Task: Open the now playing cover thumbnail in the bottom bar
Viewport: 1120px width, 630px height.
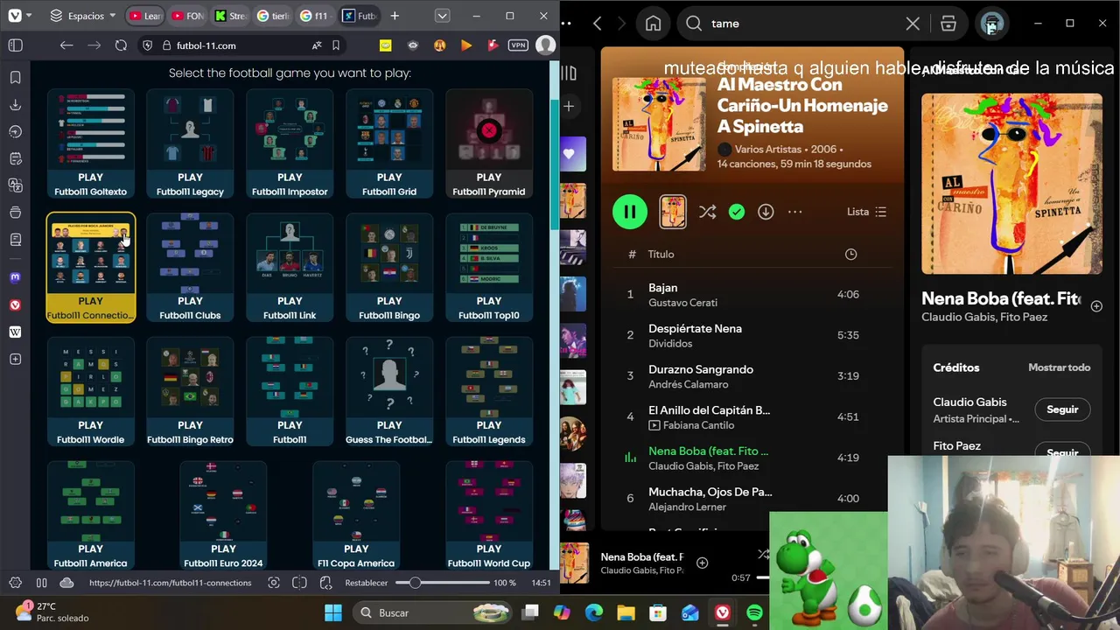Action: (575, 563)
